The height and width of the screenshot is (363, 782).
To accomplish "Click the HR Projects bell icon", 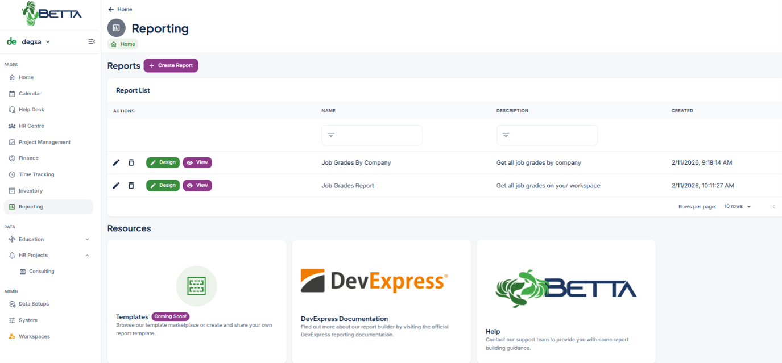I will click(12, 256).
